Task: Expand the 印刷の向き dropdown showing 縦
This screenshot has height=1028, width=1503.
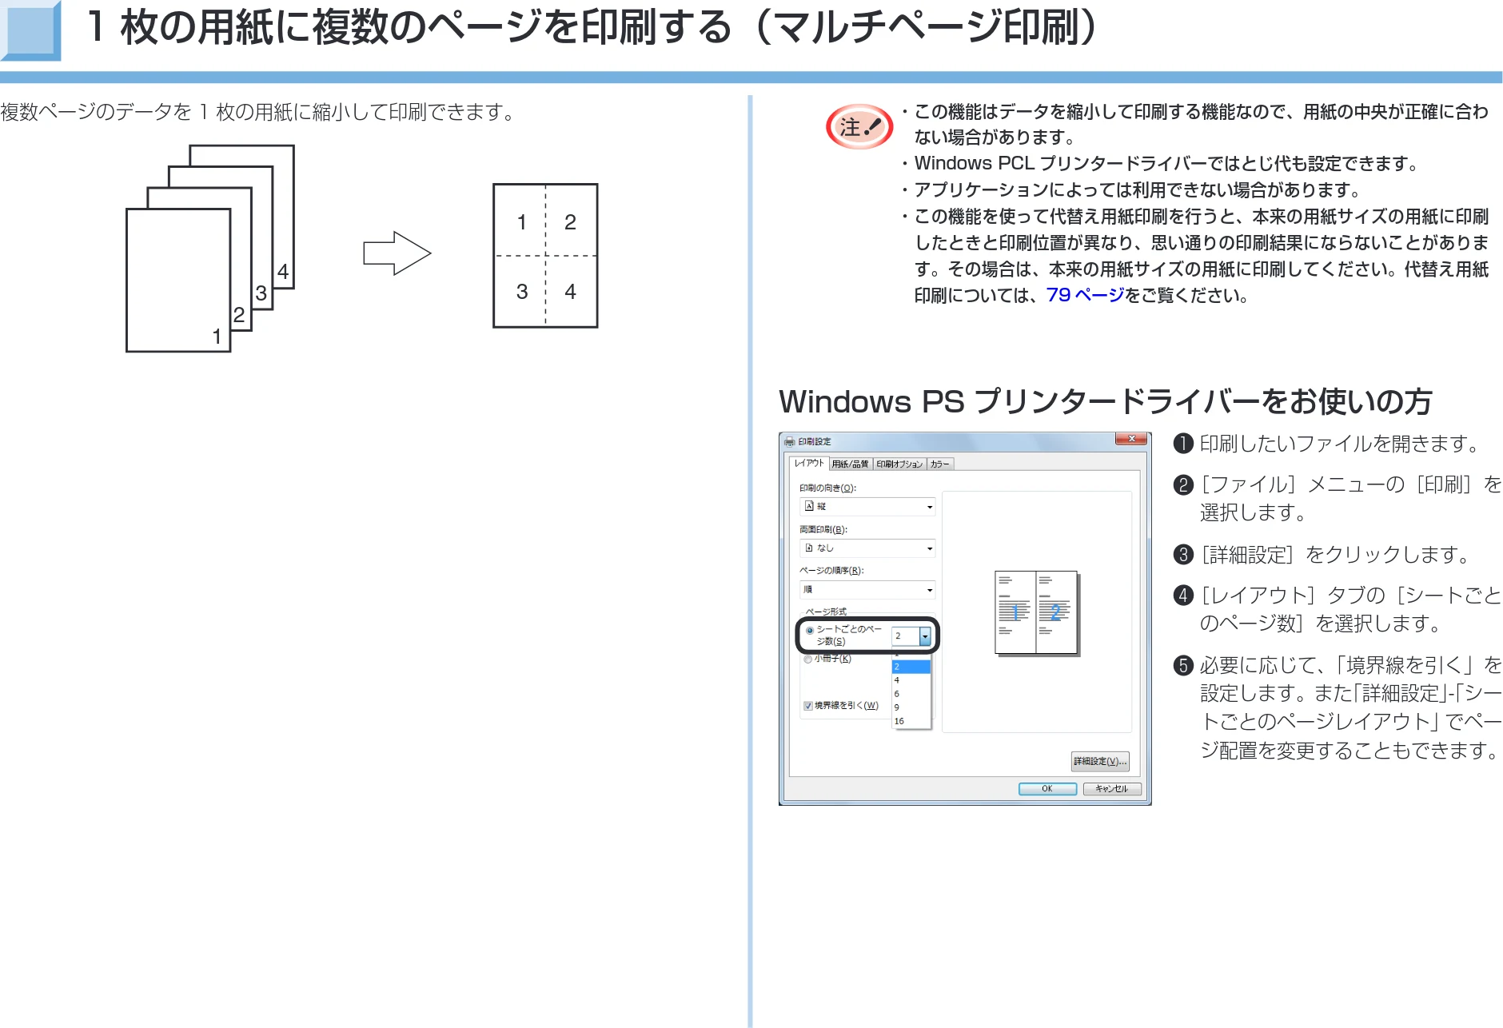Action: coord(867,506)
